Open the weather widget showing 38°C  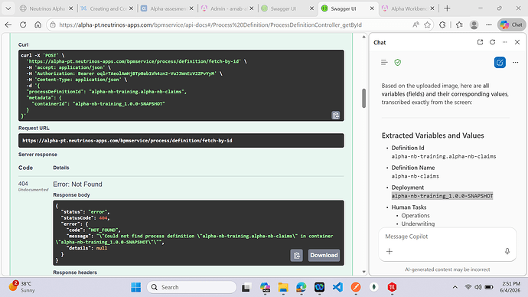pos(21,287)
